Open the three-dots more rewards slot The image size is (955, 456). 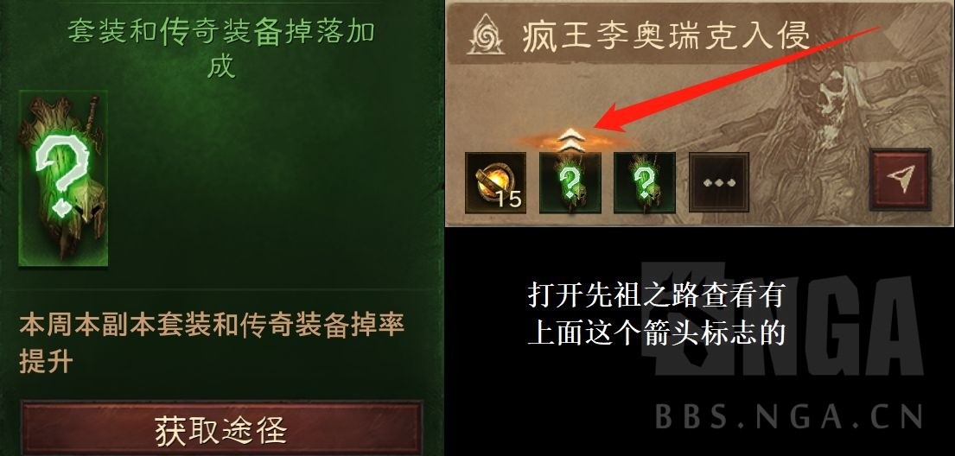tap(719, 182)
